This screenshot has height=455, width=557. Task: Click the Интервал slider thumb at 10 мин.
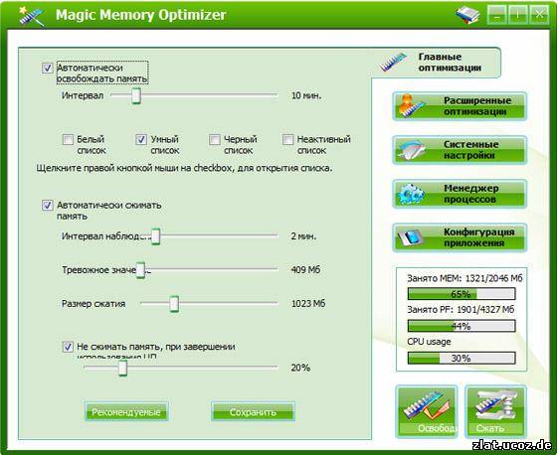(x=136, y=95)
